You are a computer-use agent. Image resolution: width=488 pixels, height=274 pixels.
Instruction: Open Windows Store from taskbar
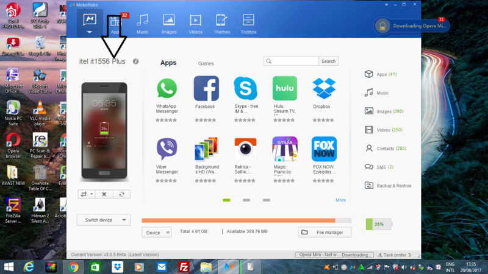pos(95,267)
